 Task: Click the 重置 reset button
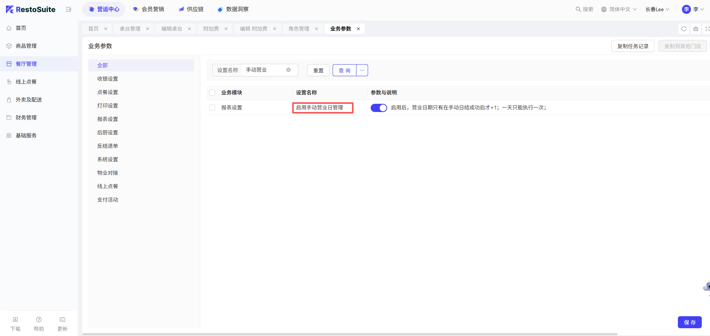[318, 70]
